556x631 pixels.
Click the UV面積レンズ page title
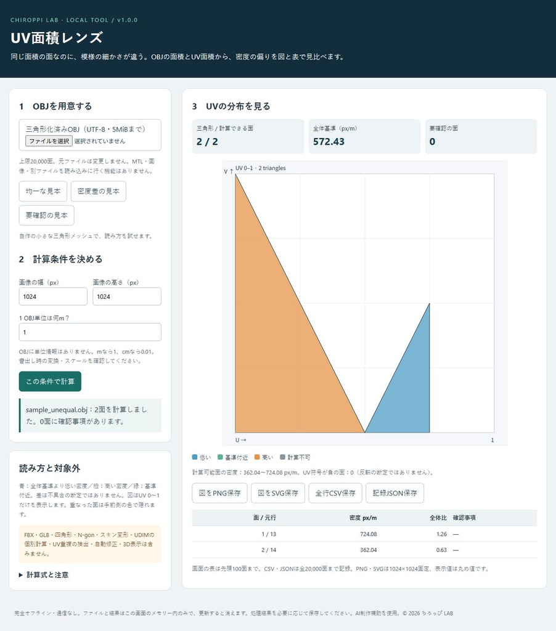pyautogui.click(x=57, y=38)
